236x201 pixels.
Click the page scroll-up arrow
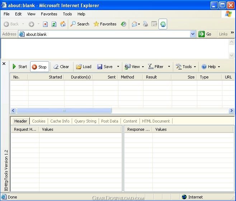click(x=231, y=42)
